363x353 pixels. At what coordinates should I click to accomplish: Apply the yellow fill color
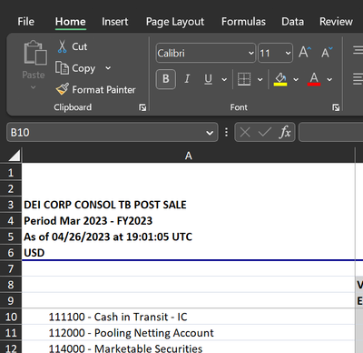280,79
